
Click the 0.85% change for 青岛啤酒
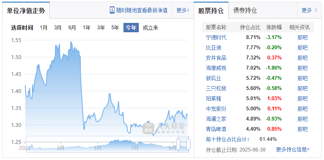[275, 129]
